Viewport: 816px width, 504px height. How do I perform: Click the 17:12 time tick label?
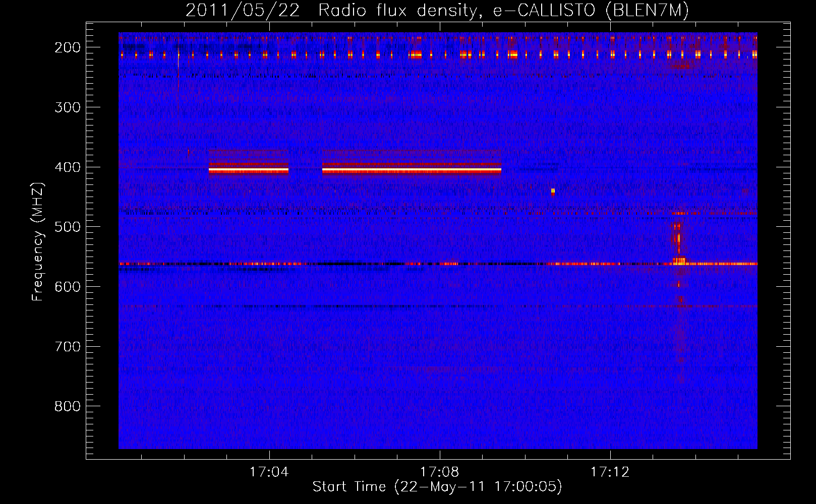pyautogui.click(x=610, y=472)
